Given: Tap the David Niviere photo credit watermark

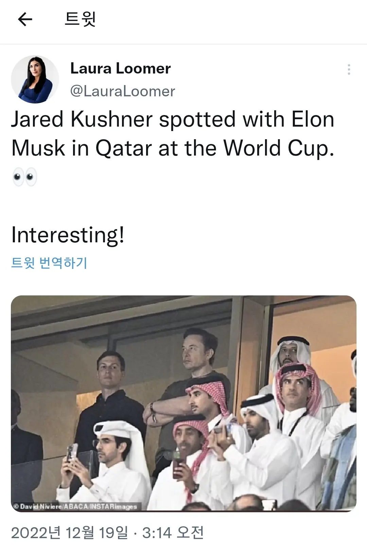Looking at the screenshot, I should pyautogui.click(x=75, y=506).
